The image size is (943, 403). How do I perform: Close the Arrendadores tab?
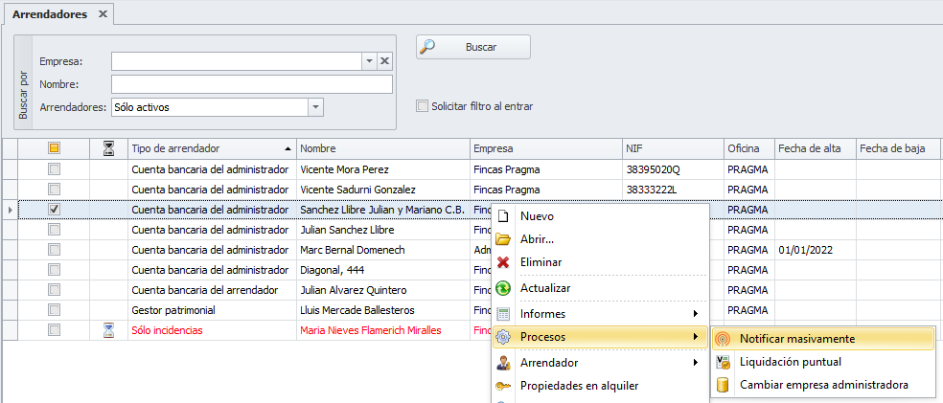click(103, 14)
